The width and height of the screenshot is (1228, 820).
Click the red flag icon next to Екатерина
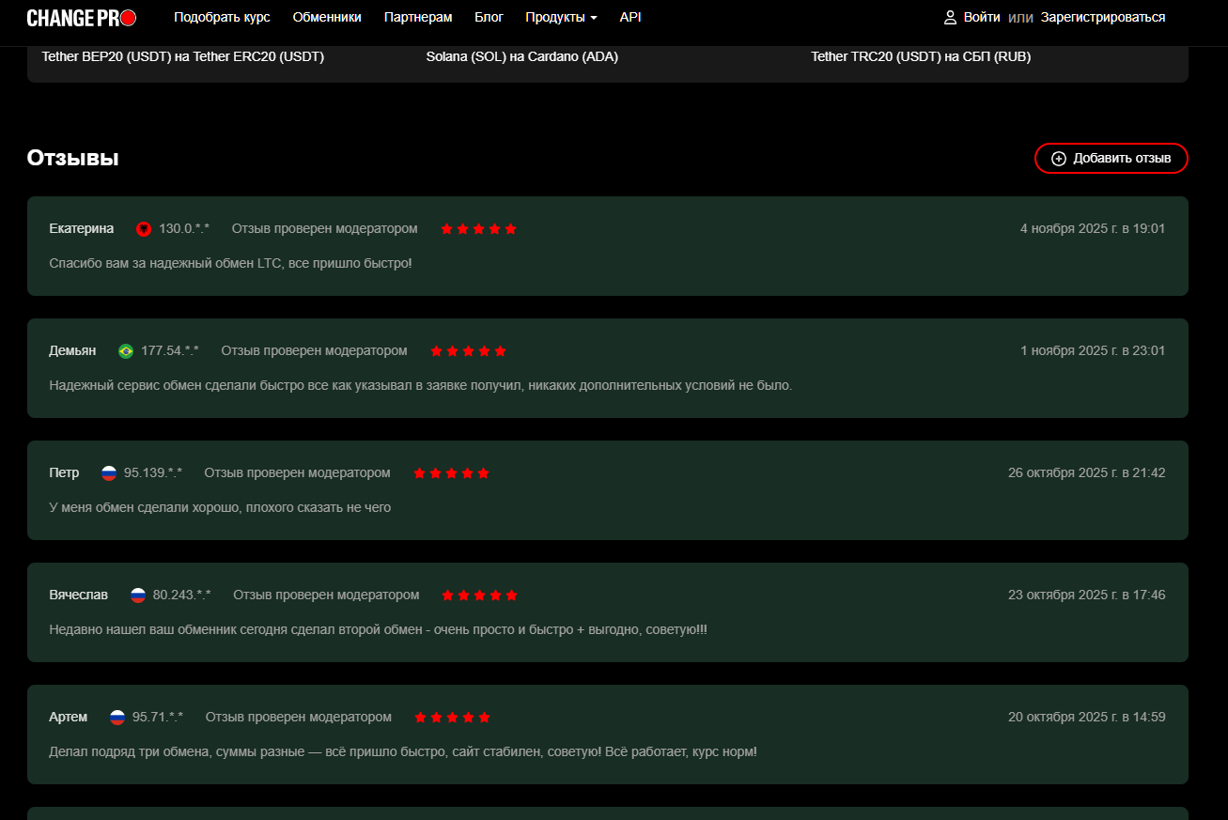click(x=144, y=227)
